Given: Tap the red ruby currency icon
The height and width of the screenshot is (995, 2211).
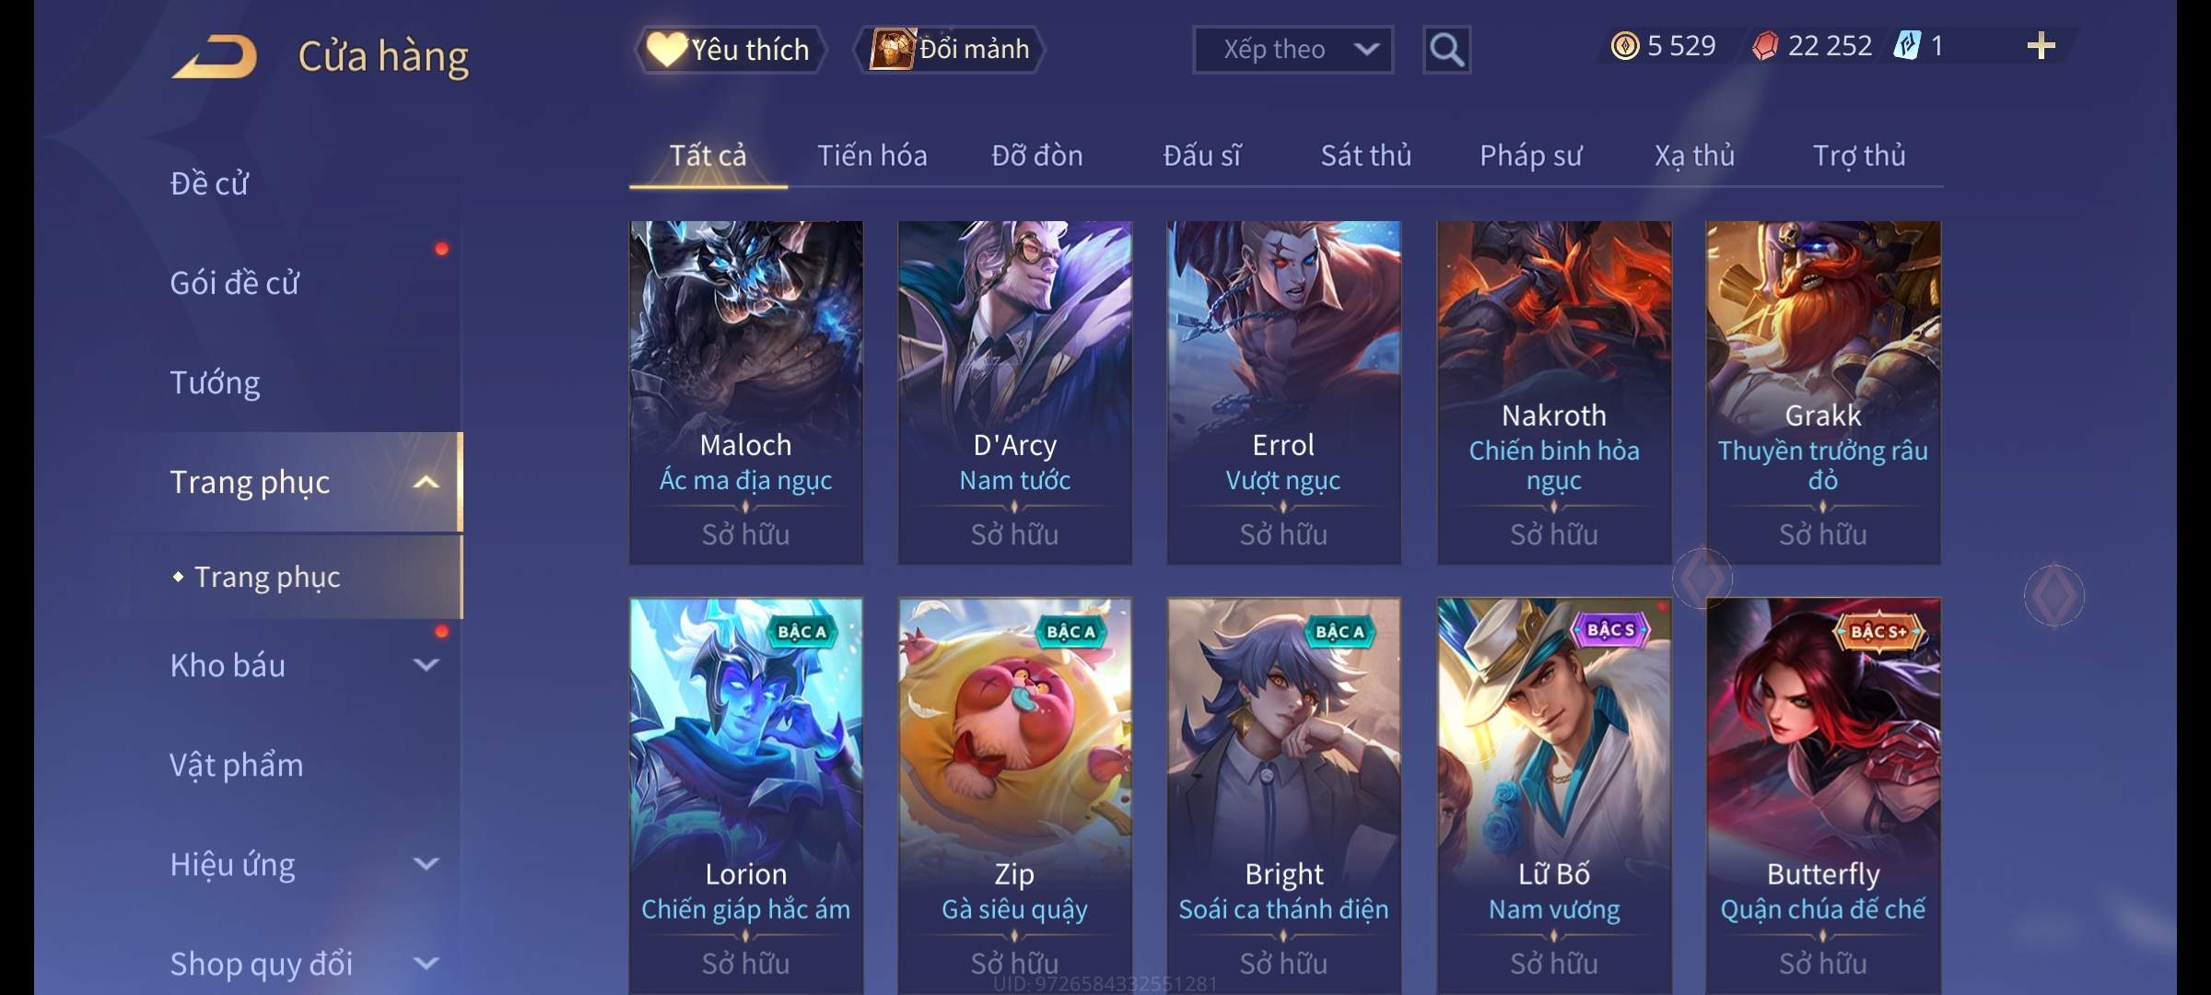Looking at the screenshot, I should [x=1764, y=46].
